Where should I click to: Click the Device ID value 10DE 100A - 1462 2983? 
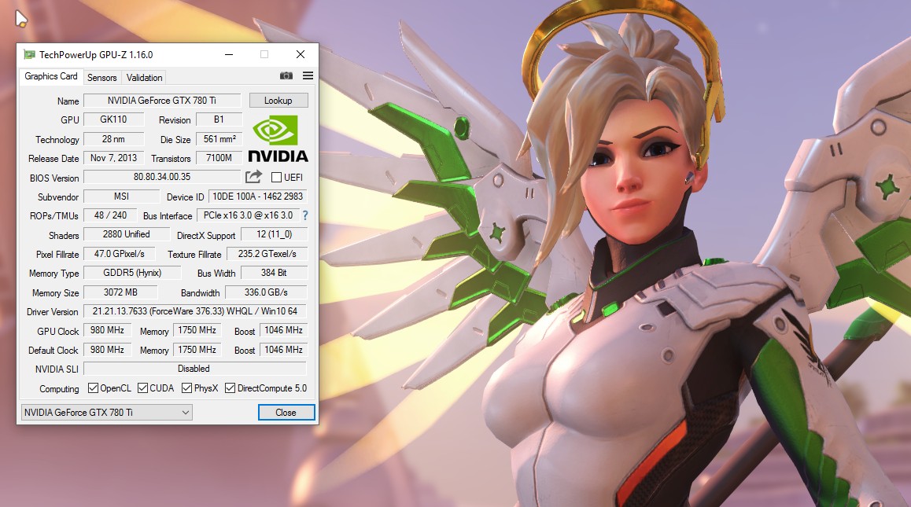pyautogui.click(x=257, y=197)
